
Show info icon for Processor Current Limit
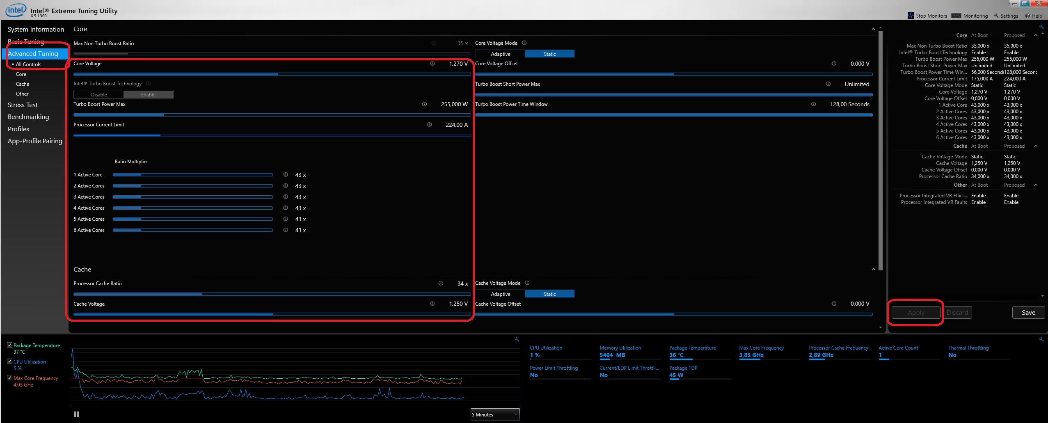coord(429,125)
